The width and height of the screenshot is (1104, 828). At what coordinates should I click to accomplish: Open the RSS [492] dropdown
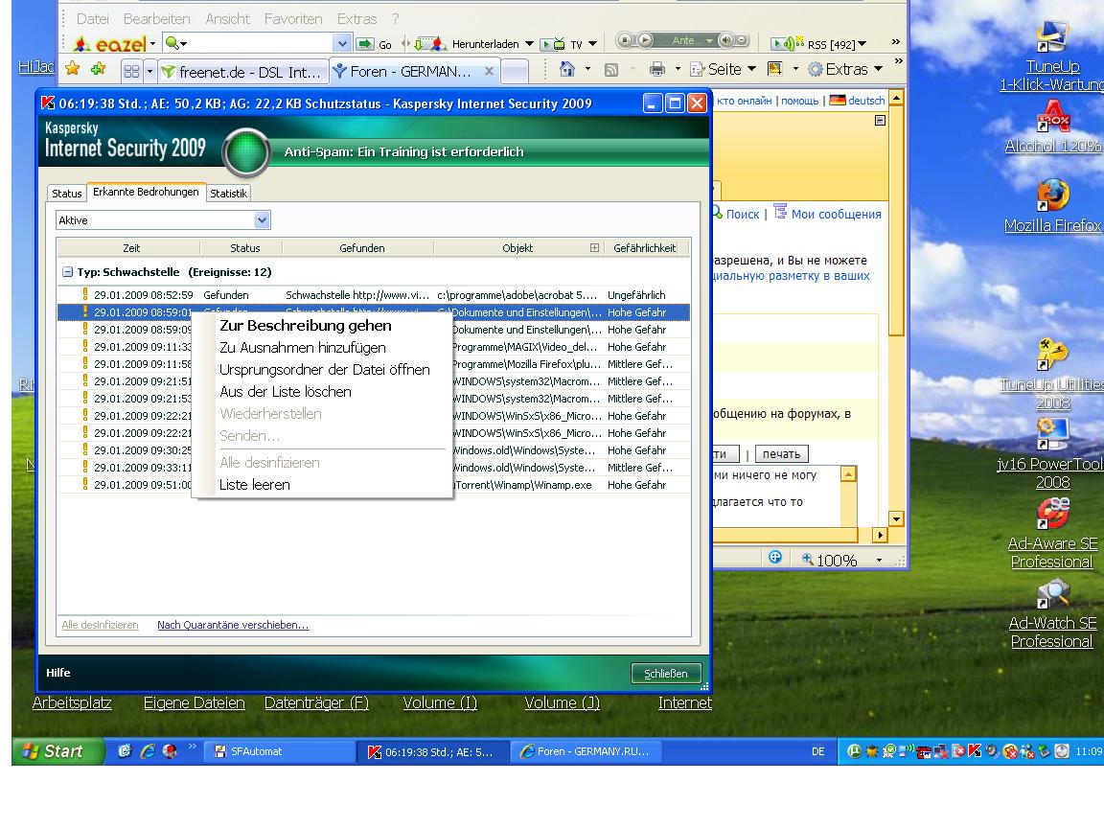tap(862, 44)
